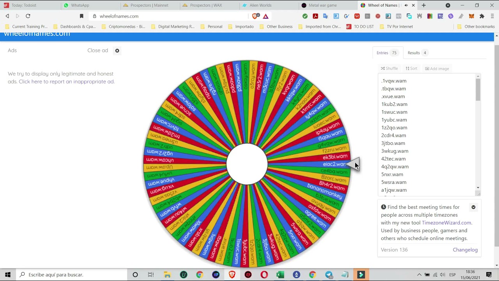
Task: Click the entries list scrollbar thumb
Action: [x=478, y=90]
